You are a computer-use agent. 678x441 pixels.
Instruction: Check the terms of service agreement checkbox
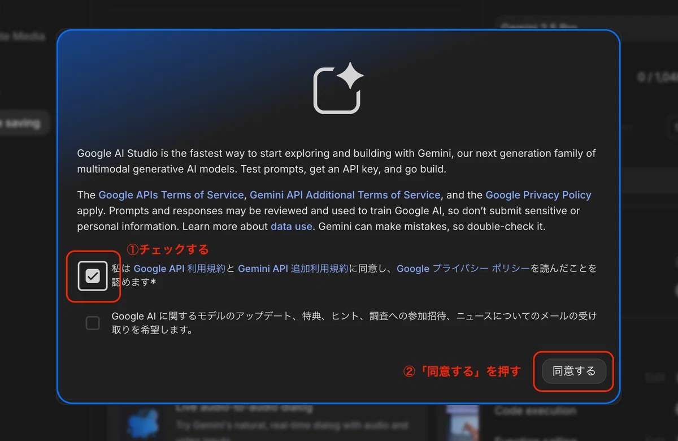tap(93, 276)
